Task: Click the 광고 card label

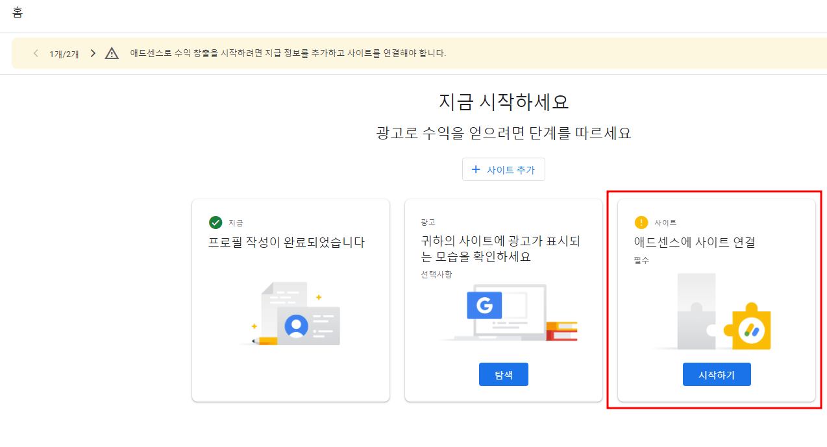Action: pos(428,223)
